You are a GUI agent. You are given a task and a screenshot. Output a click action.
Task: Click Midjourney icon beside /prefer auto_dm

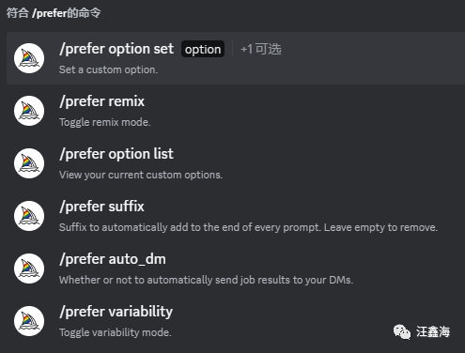point(29,269)
